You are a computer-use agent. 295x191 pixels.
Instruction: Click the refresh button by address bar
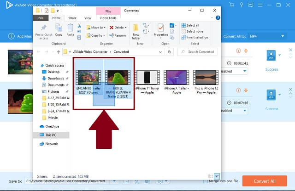tap(169, 52)
